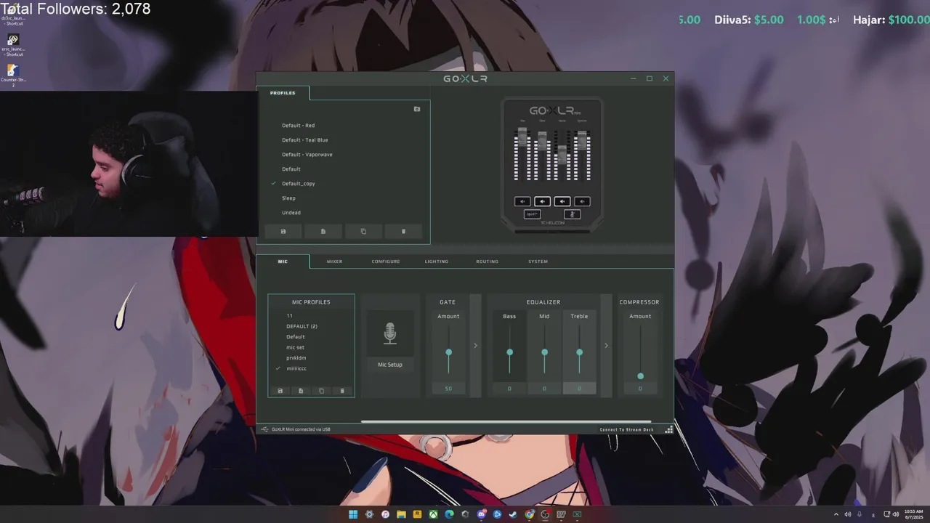Select the 'Default_copy' profile
This screenshot has height=523, width=930.
(x=298, y=184)
